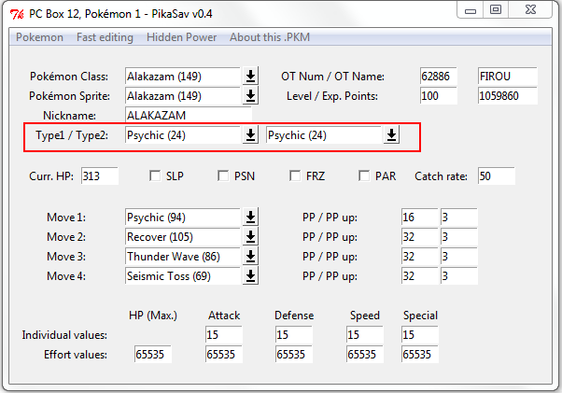Screen dimensions: 562x393
Task: Click the Nickname field ALAKAZAM
Action: click(x=189, y=115)
